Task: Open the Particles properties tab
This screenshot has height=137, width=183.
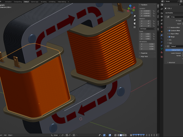Action: pos(162,38)
